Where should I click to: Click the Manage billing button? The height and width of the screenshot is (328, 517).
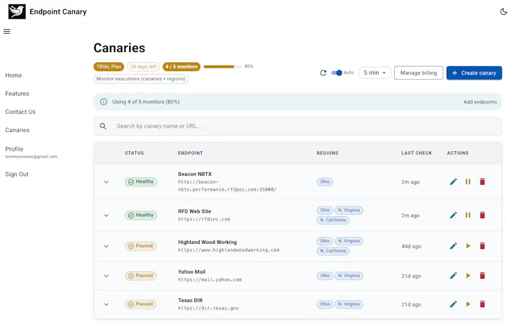point(418,72)
